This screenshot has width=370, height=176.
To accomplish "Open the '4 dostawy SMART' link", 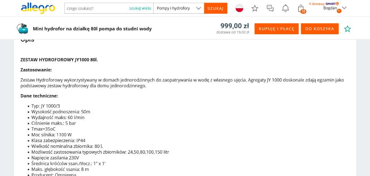I will click(324, 4).
